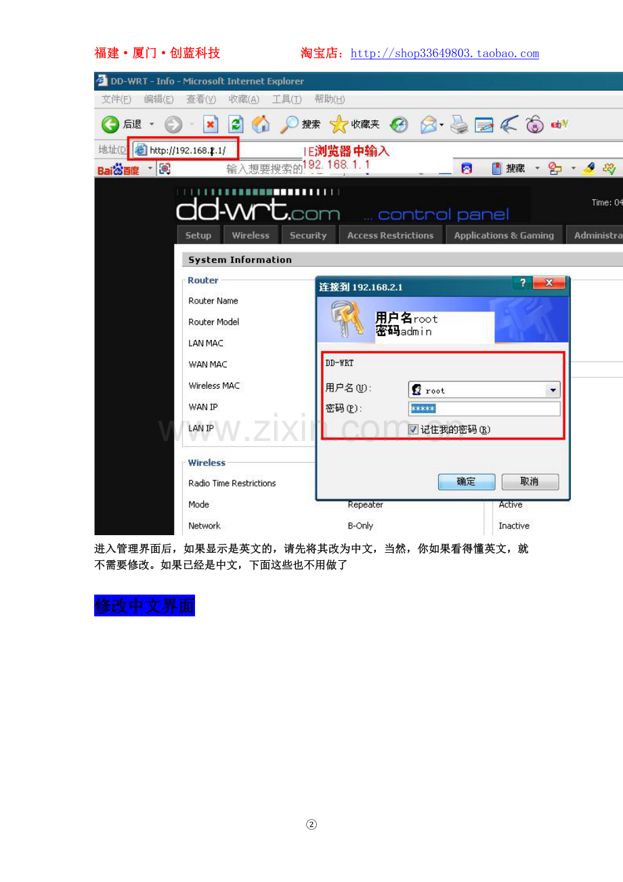The image size is (623, 882).
Task: Click the 密码 password field
Action: [484, 408]
